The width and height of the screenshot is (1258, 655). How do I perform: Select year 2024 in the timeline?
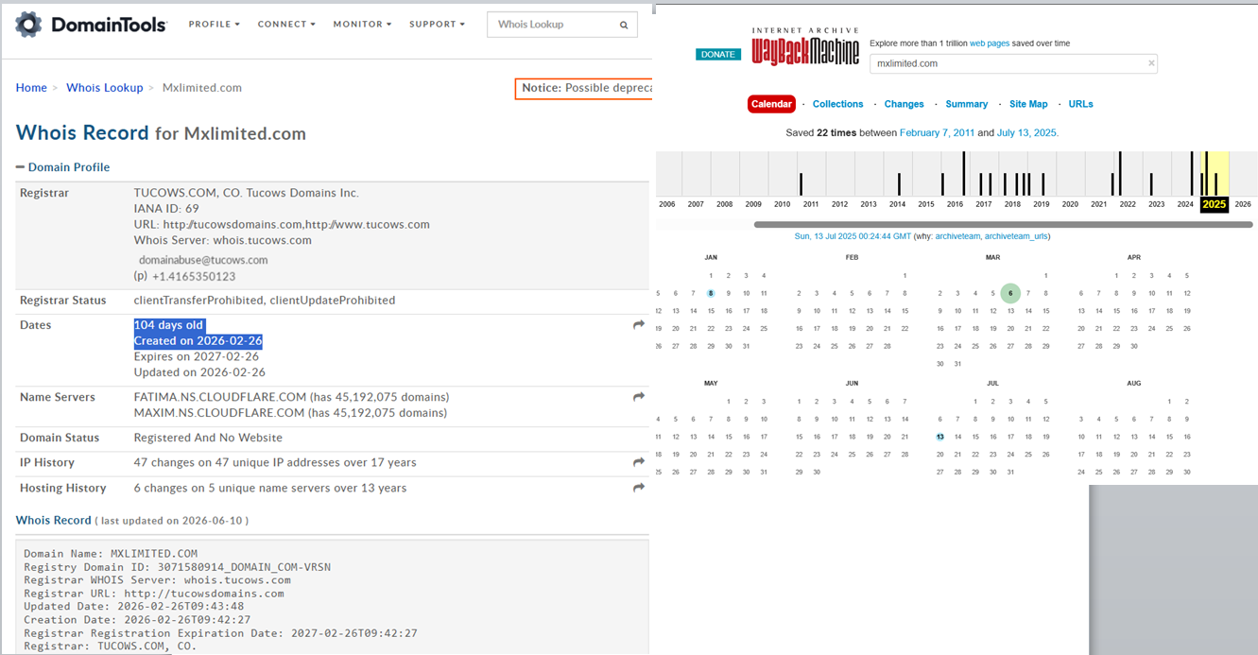(x=1185, y=204)
